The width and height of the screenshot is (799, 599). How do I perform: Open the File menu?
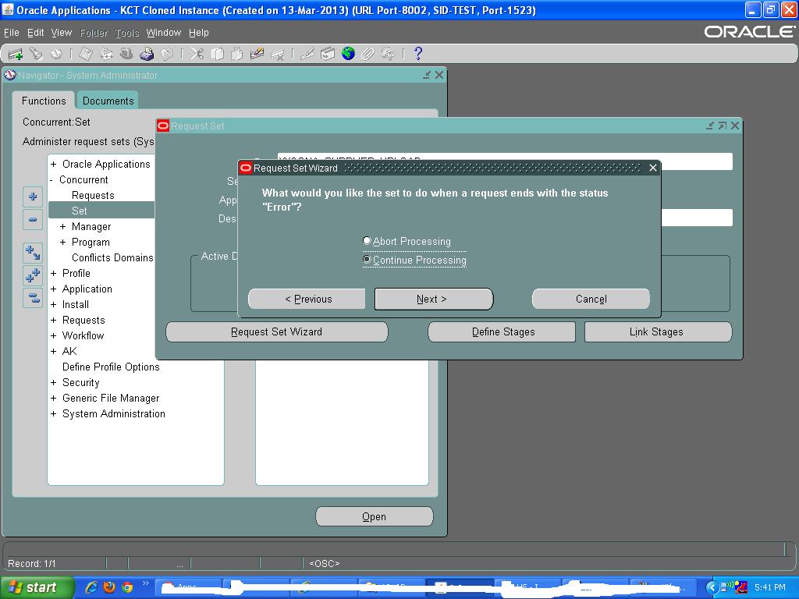point(11,33)
